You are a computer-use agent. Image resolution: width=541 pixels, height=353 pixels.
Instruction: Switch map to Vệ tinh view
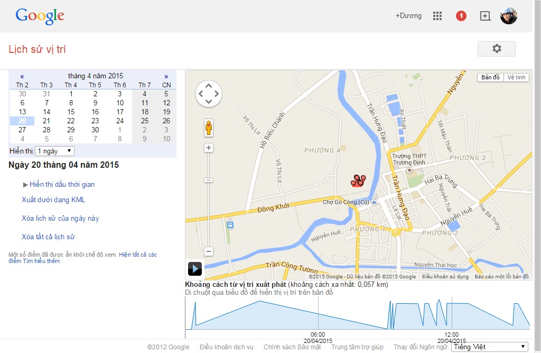click(516, 77)
